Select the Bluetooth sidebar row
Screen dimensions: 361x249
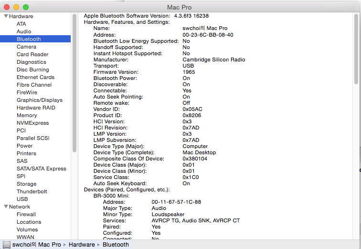pyautogui.click(x=35, y=39)
